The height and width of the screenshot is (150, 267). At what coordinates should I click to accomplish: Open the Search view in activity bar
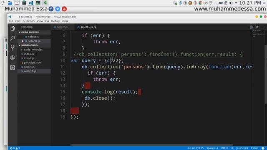tap(13, 38)
